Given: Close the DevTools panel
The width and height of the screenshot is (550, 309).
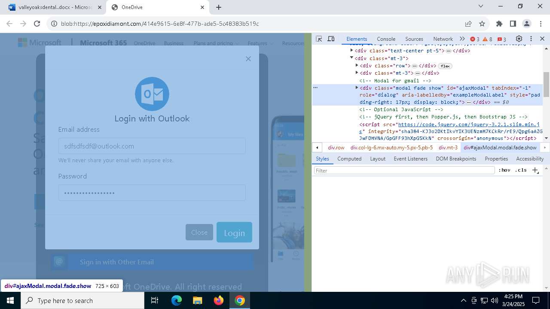Looking at the screenshot, I should coord(542,39).
